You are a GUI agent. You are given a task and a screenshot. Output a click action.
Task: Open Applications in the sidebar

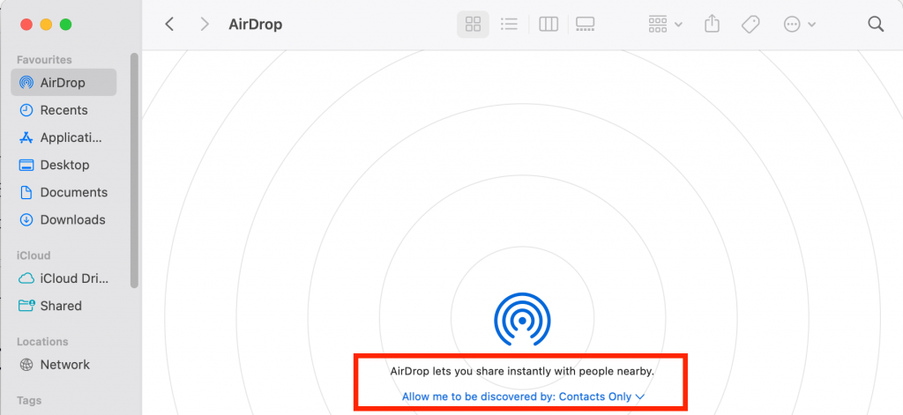[x=63, y=137]
